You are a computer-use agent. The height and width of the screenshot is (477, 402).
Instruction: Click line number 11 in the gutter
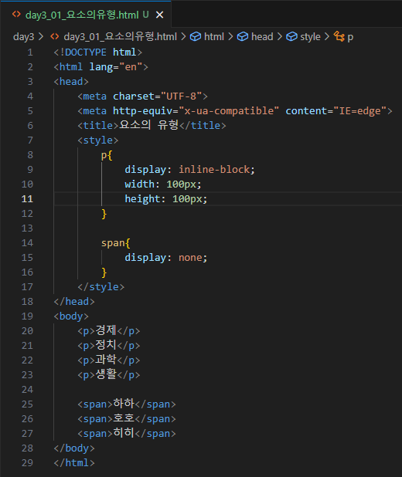(x=27, y=199)
